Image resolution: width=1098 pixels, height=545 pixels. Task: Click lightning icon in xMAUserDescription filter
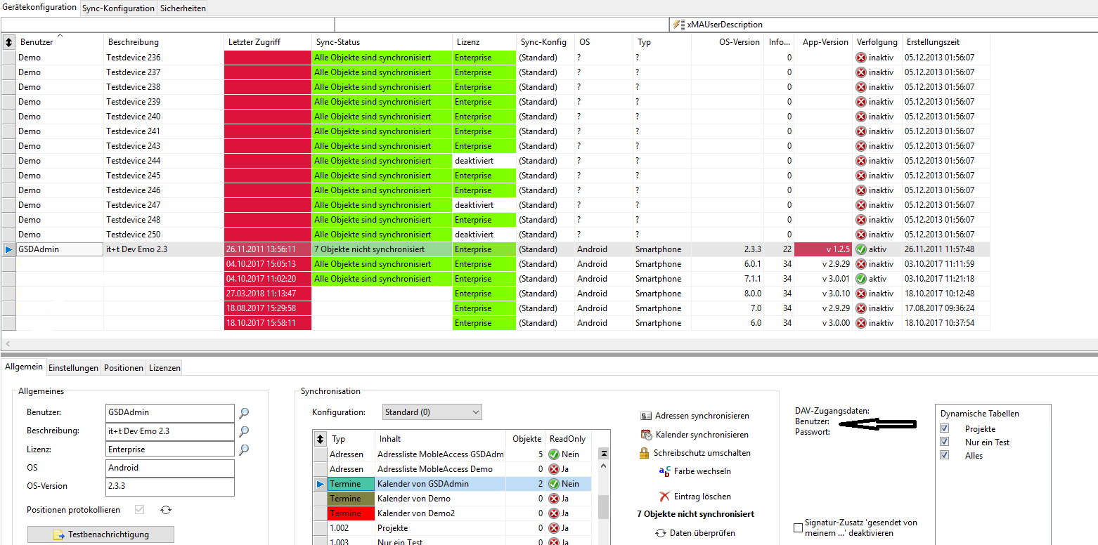pyautogui.click(x=678, y=25)
